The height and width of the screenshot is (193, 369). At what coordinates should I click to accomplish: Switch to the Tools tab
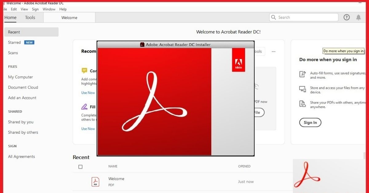click(x=30, y=18)
